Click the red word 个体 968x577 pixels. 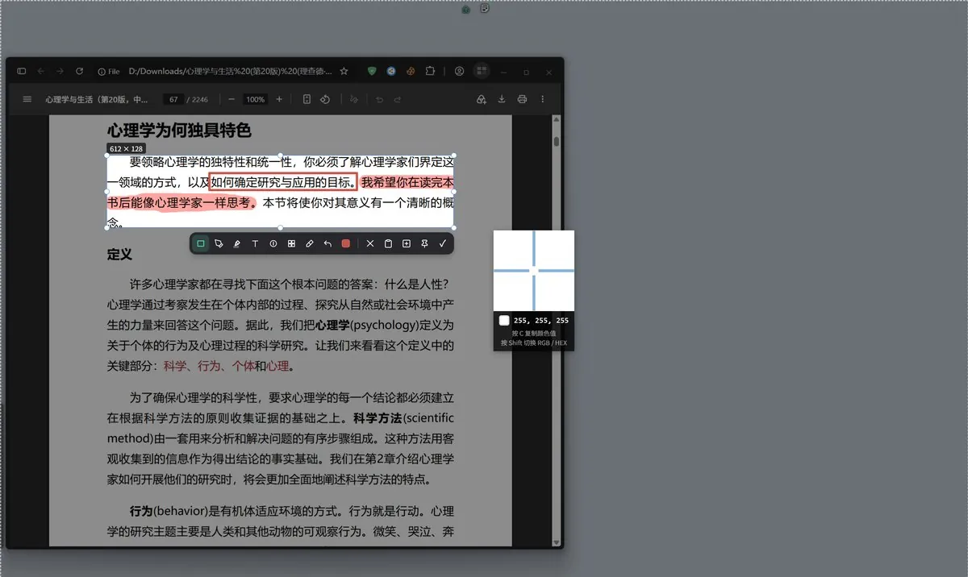coord(243,367)
